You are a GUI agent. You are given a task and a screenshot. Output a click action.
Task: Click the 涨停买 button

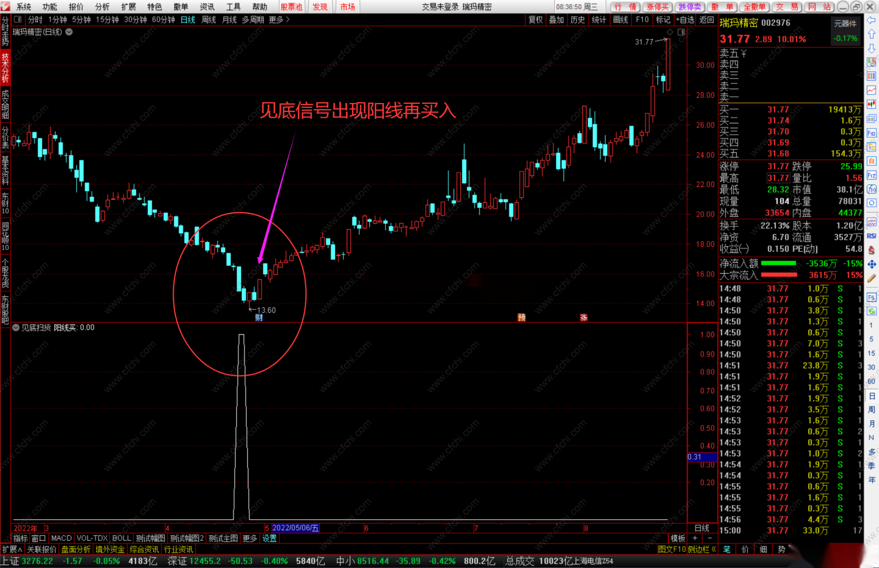(657, 7)
